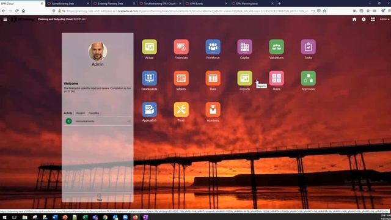Open the activity entry with green icon
391x220 pixels.
coord(98,121)
